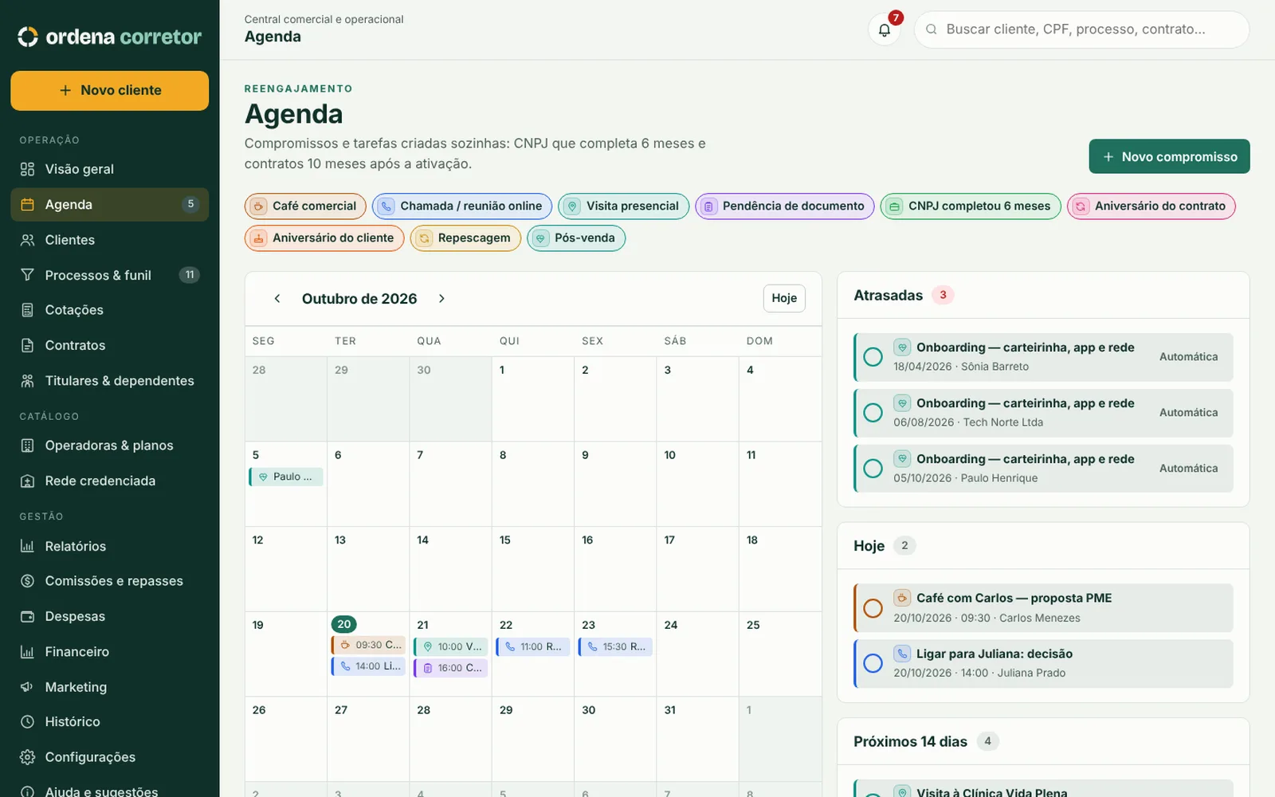Click the Marketing megaphone icon

(x=28, y=687)
